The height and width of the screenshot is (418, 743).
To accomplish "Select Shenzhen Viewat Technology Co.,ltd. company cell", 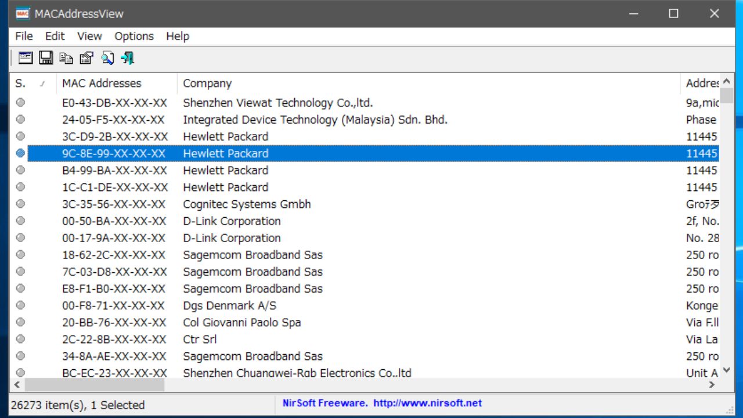I will pos(278,103).
